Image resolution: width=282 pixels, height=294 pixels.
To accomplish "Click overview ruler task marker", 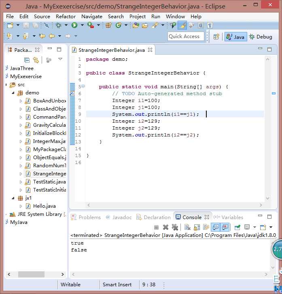I will click(x=274, y=93).
